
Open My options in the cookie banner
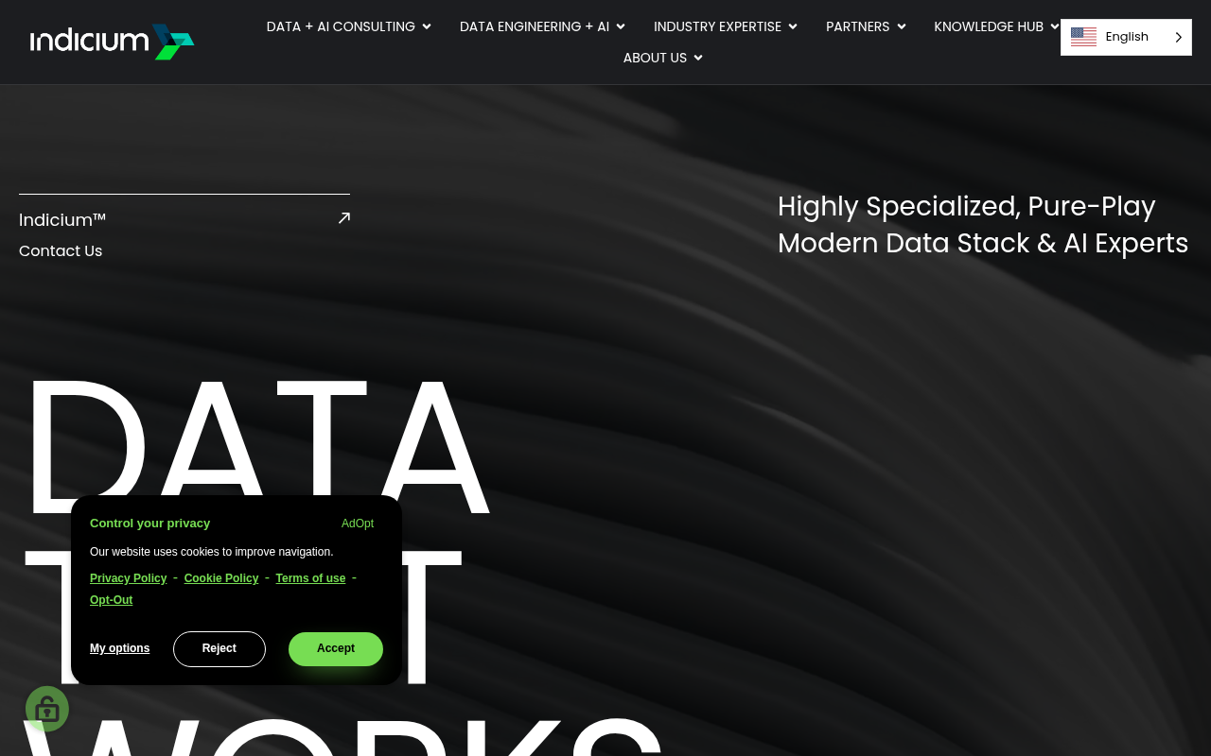click(119, 648)
